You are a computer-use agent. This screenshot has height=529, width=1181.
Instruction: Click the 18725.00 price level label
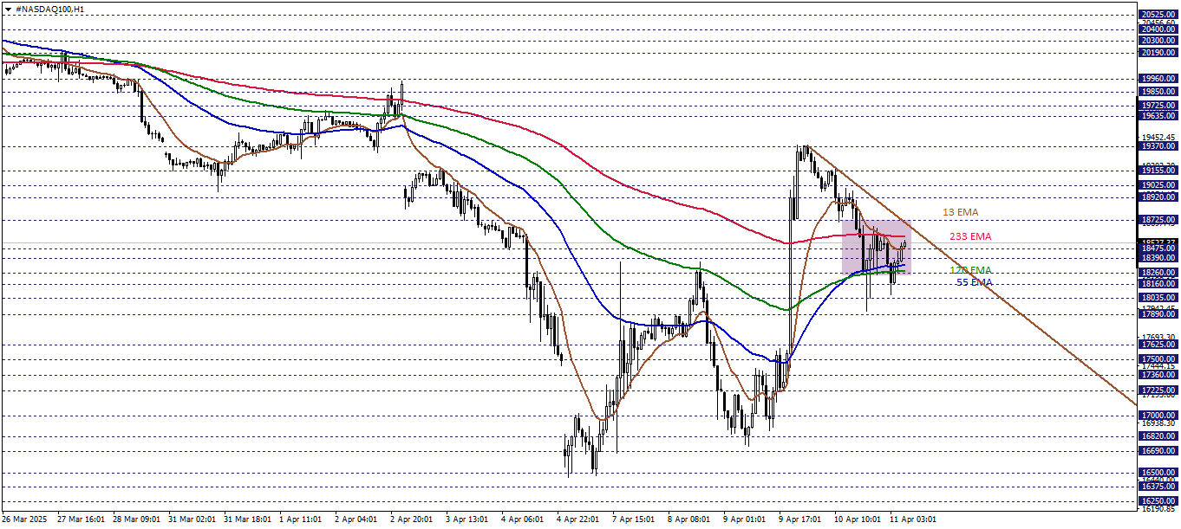[1159, 220]
